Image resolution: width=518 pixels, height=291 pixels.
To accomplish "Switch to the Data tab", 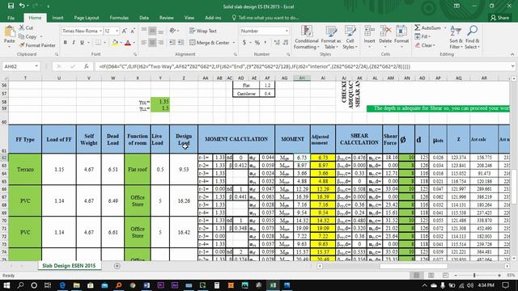I will point(144,18).
